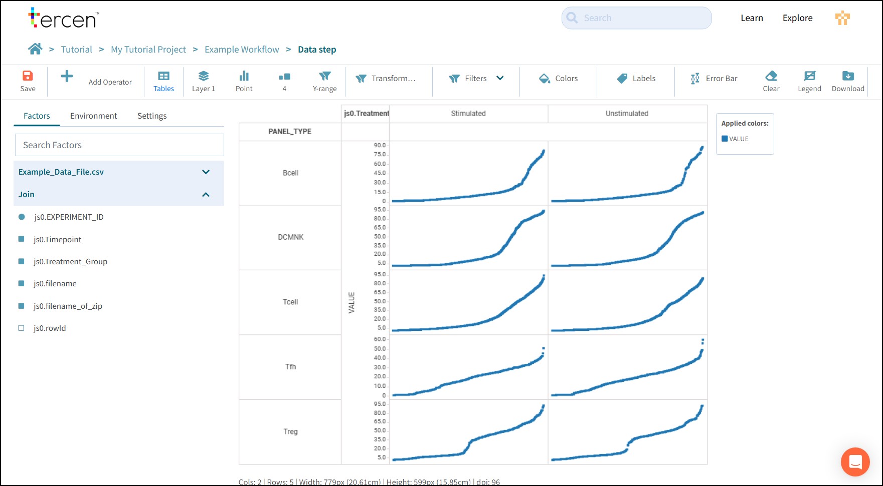
Task: Click the Treg row label
Action: [290, 431]
